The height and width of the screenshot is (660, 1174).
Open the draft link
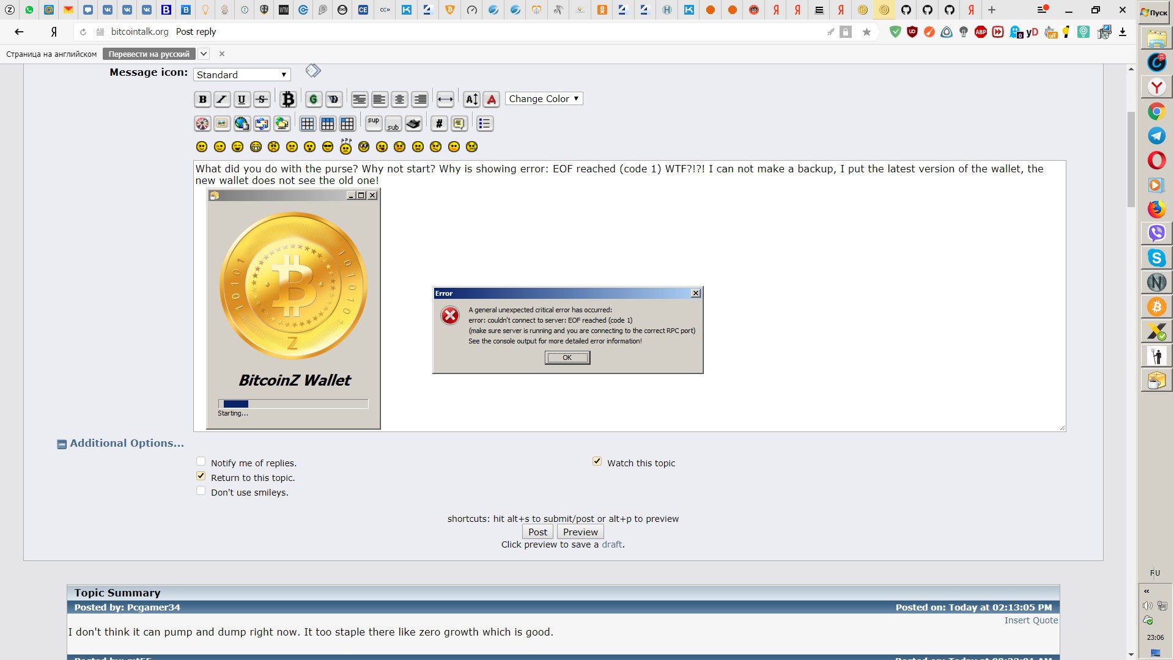611,544
